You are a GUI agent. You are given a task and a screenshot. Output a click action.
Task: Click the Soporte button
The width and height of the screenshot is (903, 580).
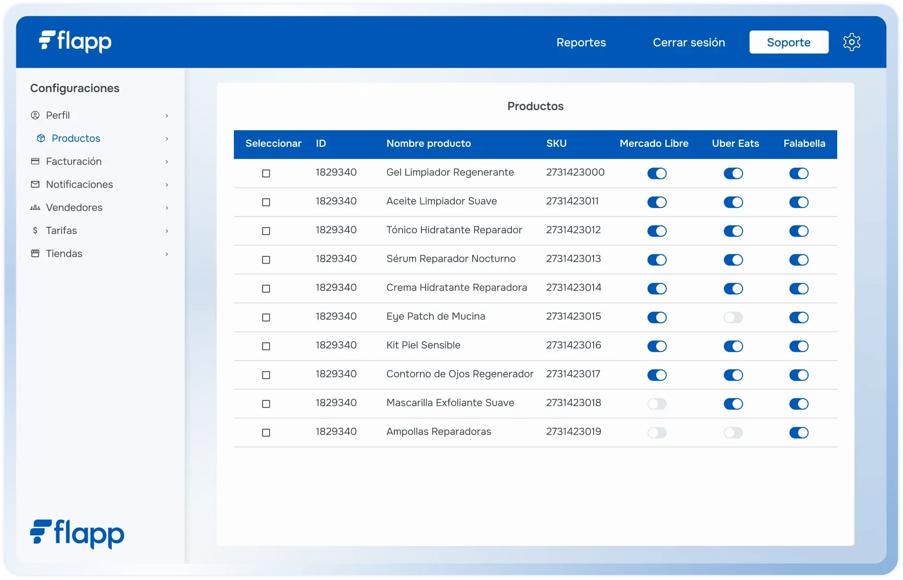[x=788, y=42]
